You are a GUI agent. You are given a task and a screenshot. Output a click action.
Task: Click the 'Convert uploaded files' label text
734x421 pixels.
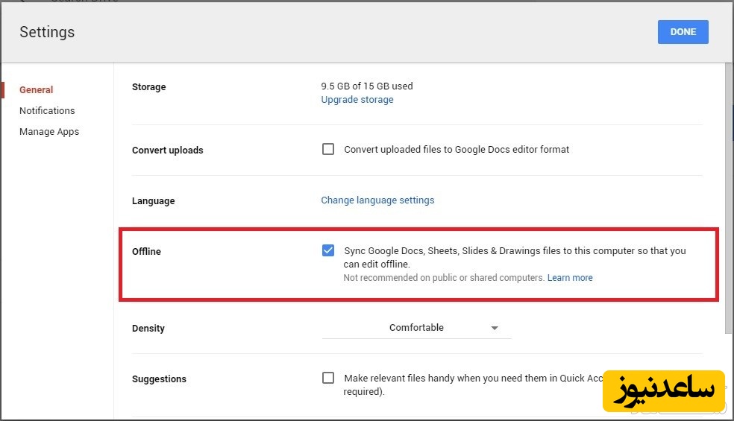pos(457,150)
